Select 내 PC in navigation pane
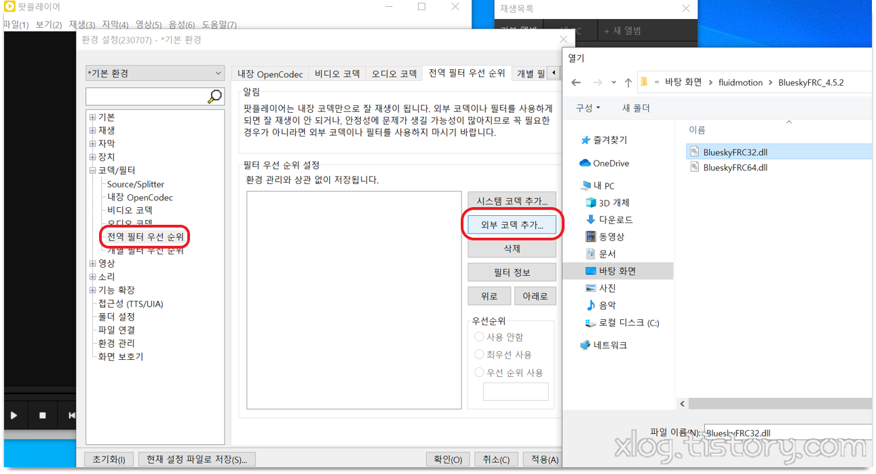876x474 pixels. tap(598, 185)
